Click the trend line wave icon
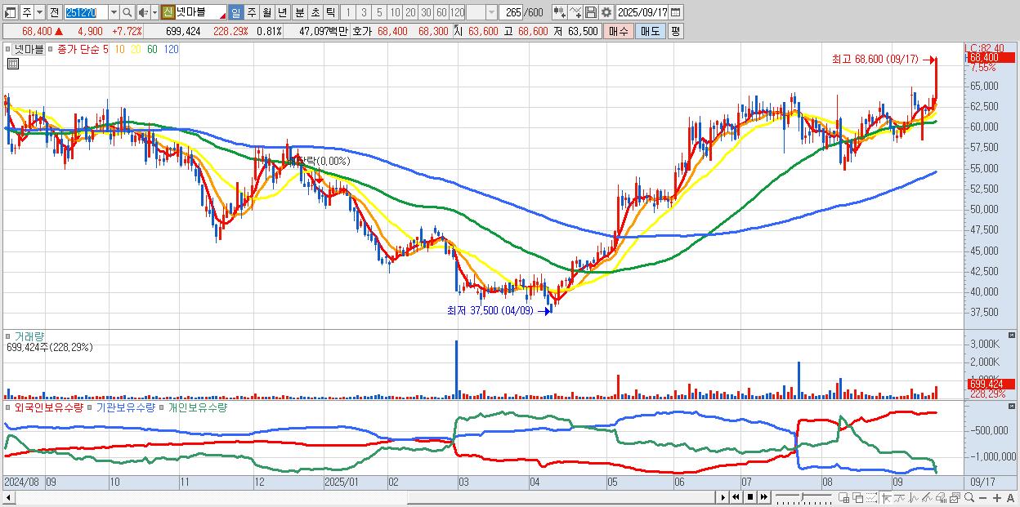1020x507 pixels. (x=900, y=498)
